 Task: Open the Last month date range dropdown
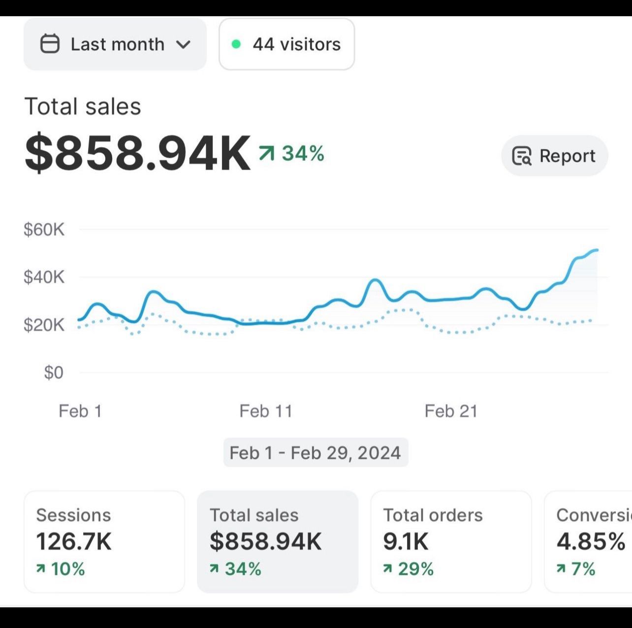115,44
